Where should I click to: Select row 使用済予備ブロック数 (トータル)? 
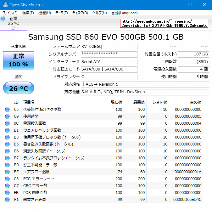[103, 137]
